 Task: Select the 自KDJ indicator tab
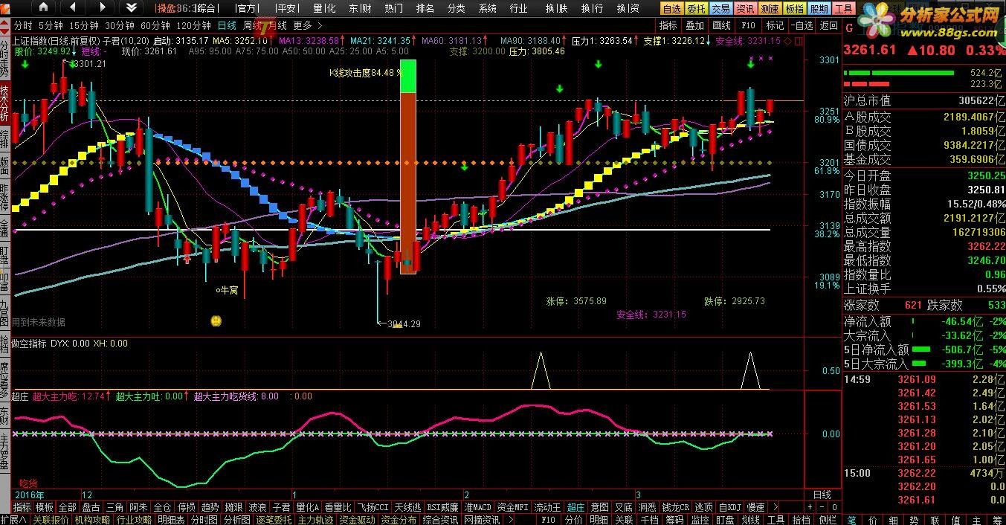click(730, 507)
